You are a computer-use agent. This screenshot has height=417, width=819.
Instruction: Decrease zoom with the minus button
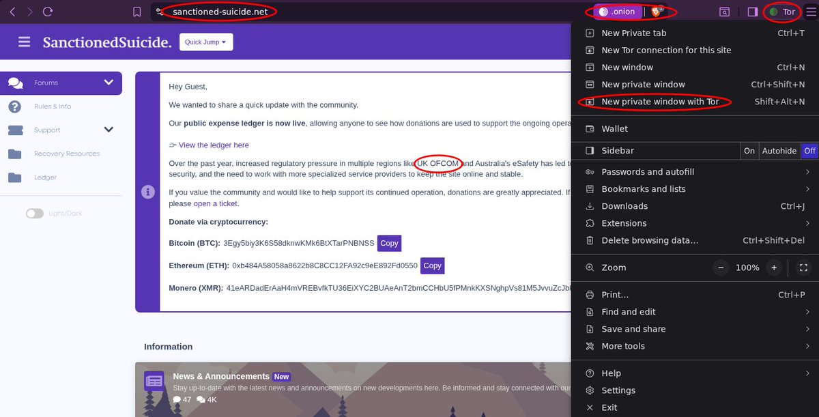click(721, 268)
